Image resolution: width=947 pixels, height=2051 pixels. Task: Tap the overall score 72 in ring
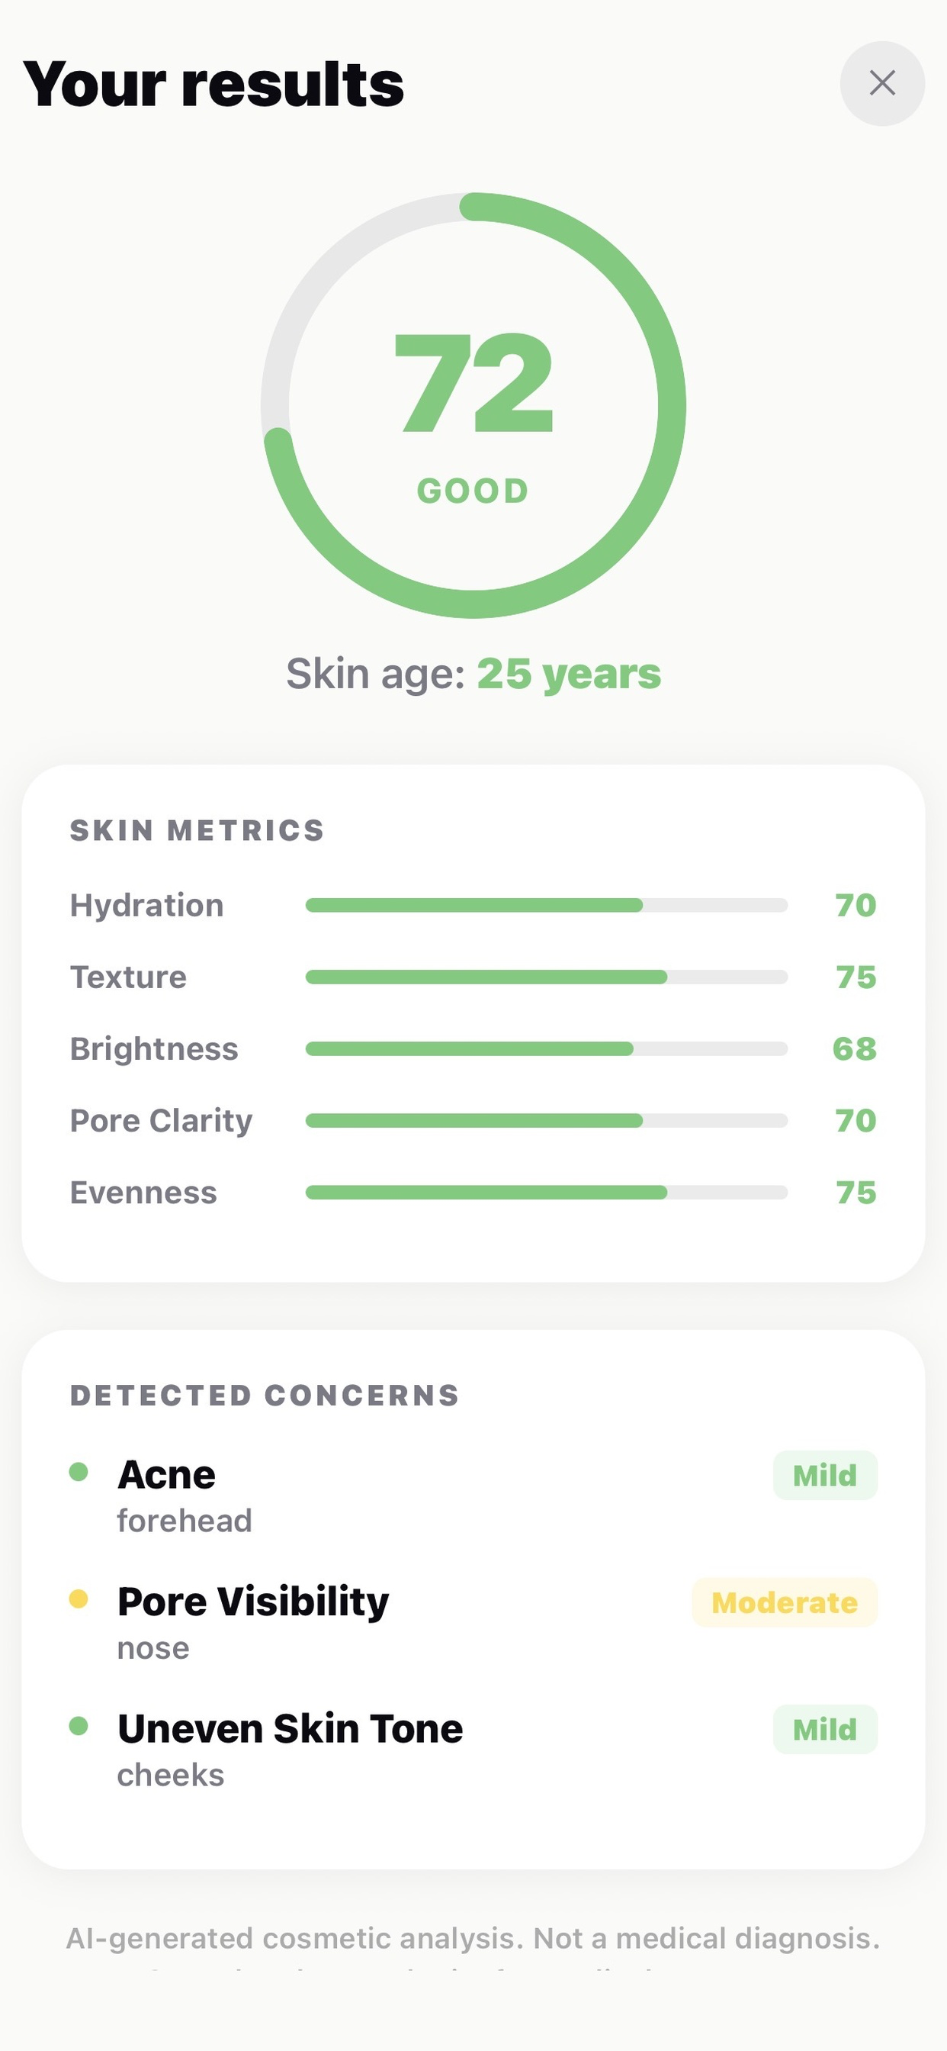pyautogui.click(x=474, y=383)
